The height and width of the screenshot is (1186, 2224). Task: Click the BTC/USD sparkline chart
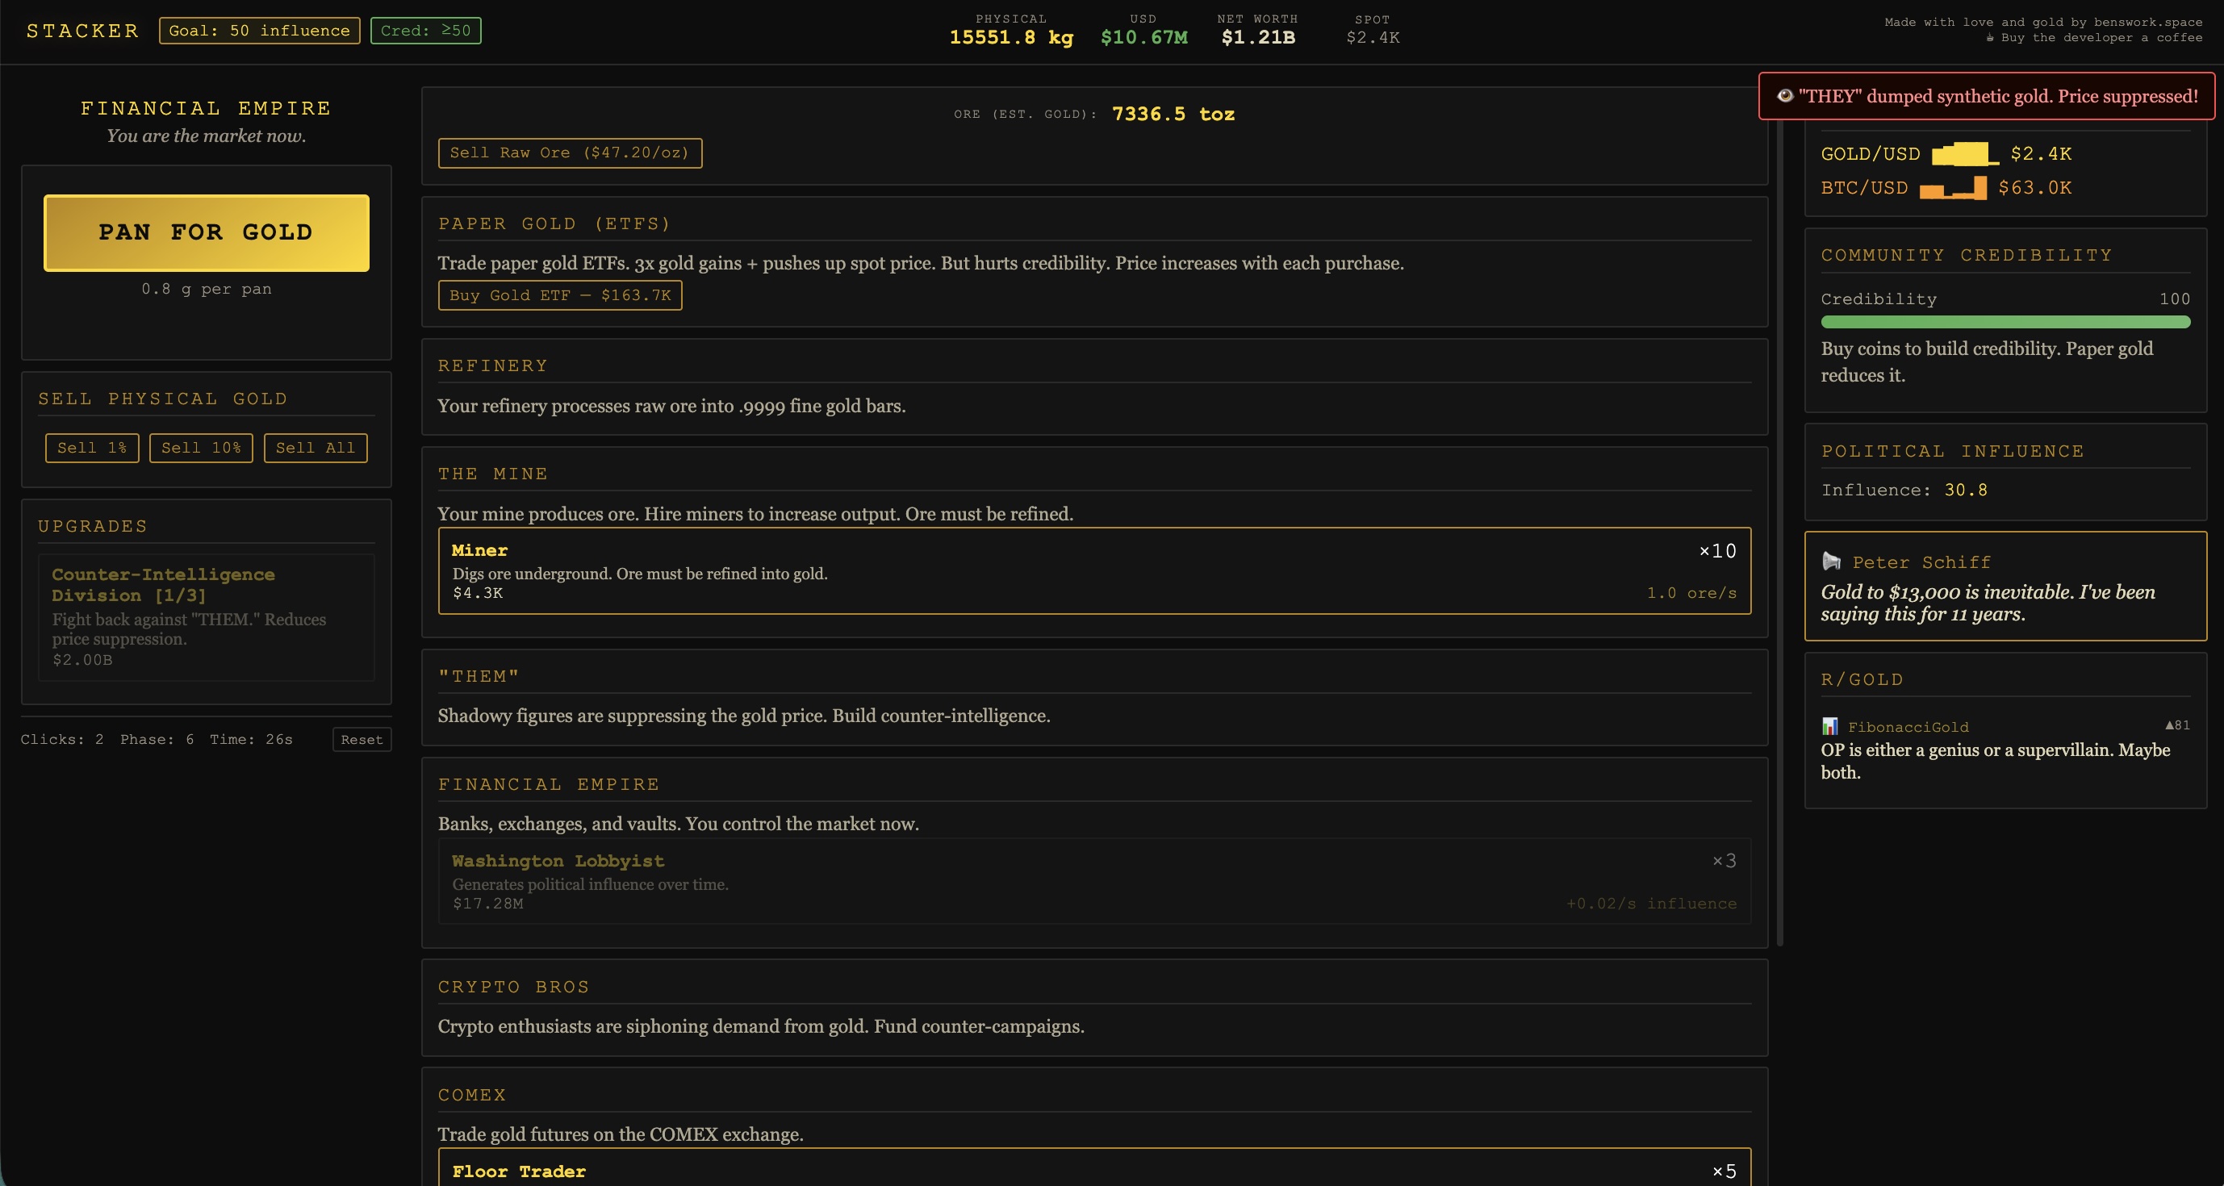click(x=1953, y=188)
